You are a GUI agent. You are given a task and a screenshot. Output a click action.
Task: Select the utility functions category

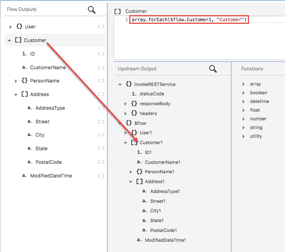tap(256, 136)
